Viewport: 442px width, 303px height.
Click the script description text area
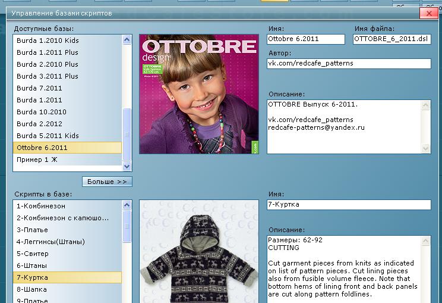coord(344,270)
